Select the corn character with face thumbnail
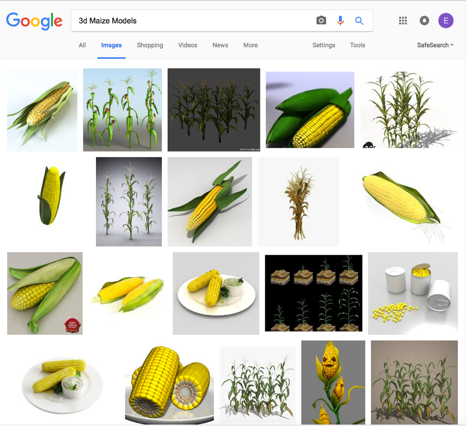This screenshot has width=466, height=426. coord(333,382)
